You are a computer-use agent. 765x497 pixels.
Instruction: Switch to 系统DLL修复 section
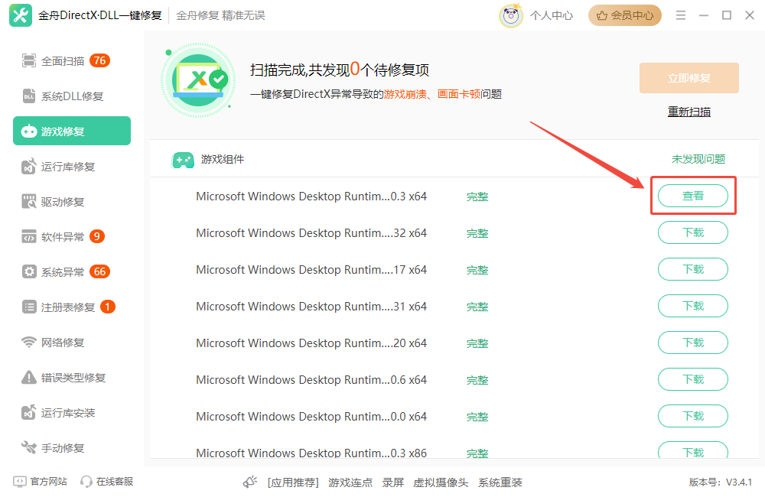tap(72, 96)
